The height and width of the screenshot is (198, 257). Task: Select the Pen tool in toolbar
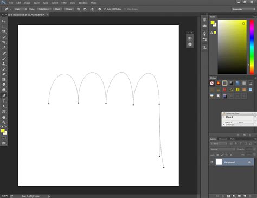tap(4, 95)
